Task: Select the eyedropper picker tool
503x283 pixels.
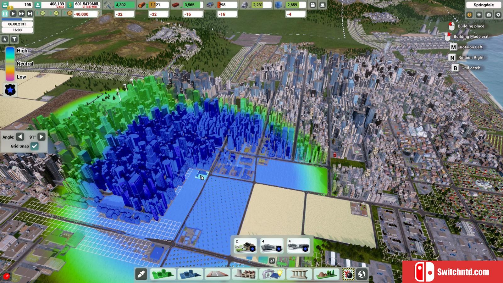Action: point(141,274)
